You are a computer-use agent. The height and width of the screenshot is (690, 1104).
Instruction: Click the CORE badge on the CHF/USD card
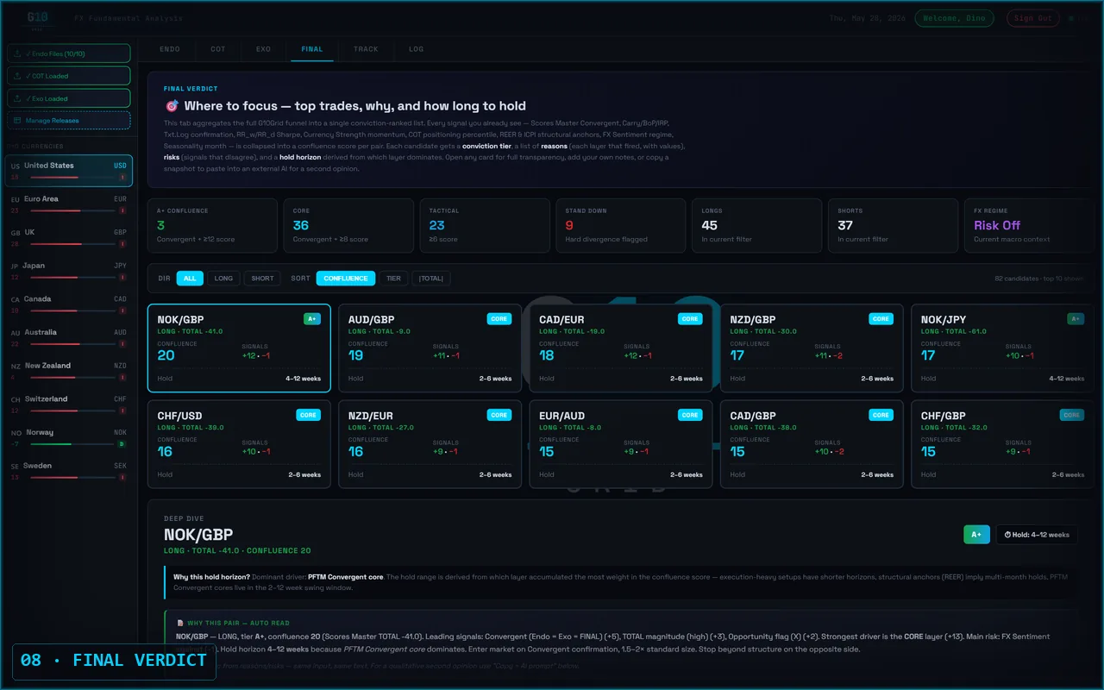[x=308, y=414]
